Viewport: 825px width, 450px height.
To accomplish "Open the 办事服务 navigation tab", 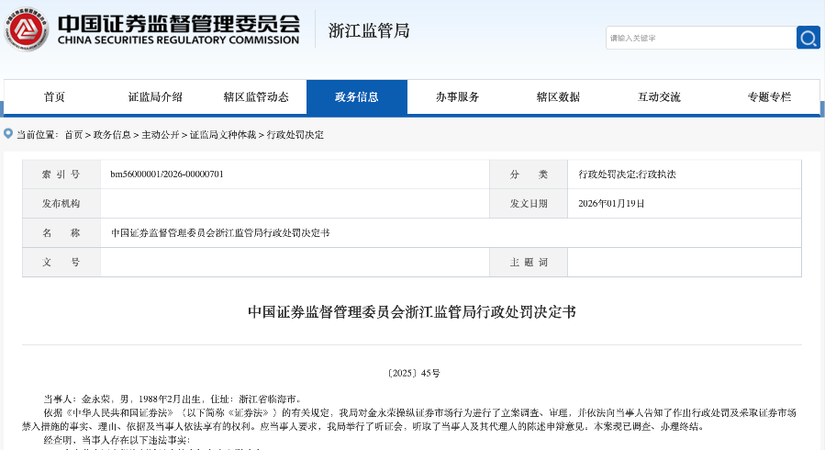I will (457, 97).
